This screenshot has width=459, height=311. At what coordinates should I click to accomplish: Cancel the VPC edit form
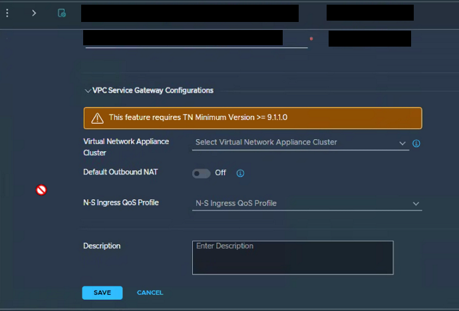pyautogui.click(x=150, y=292)
